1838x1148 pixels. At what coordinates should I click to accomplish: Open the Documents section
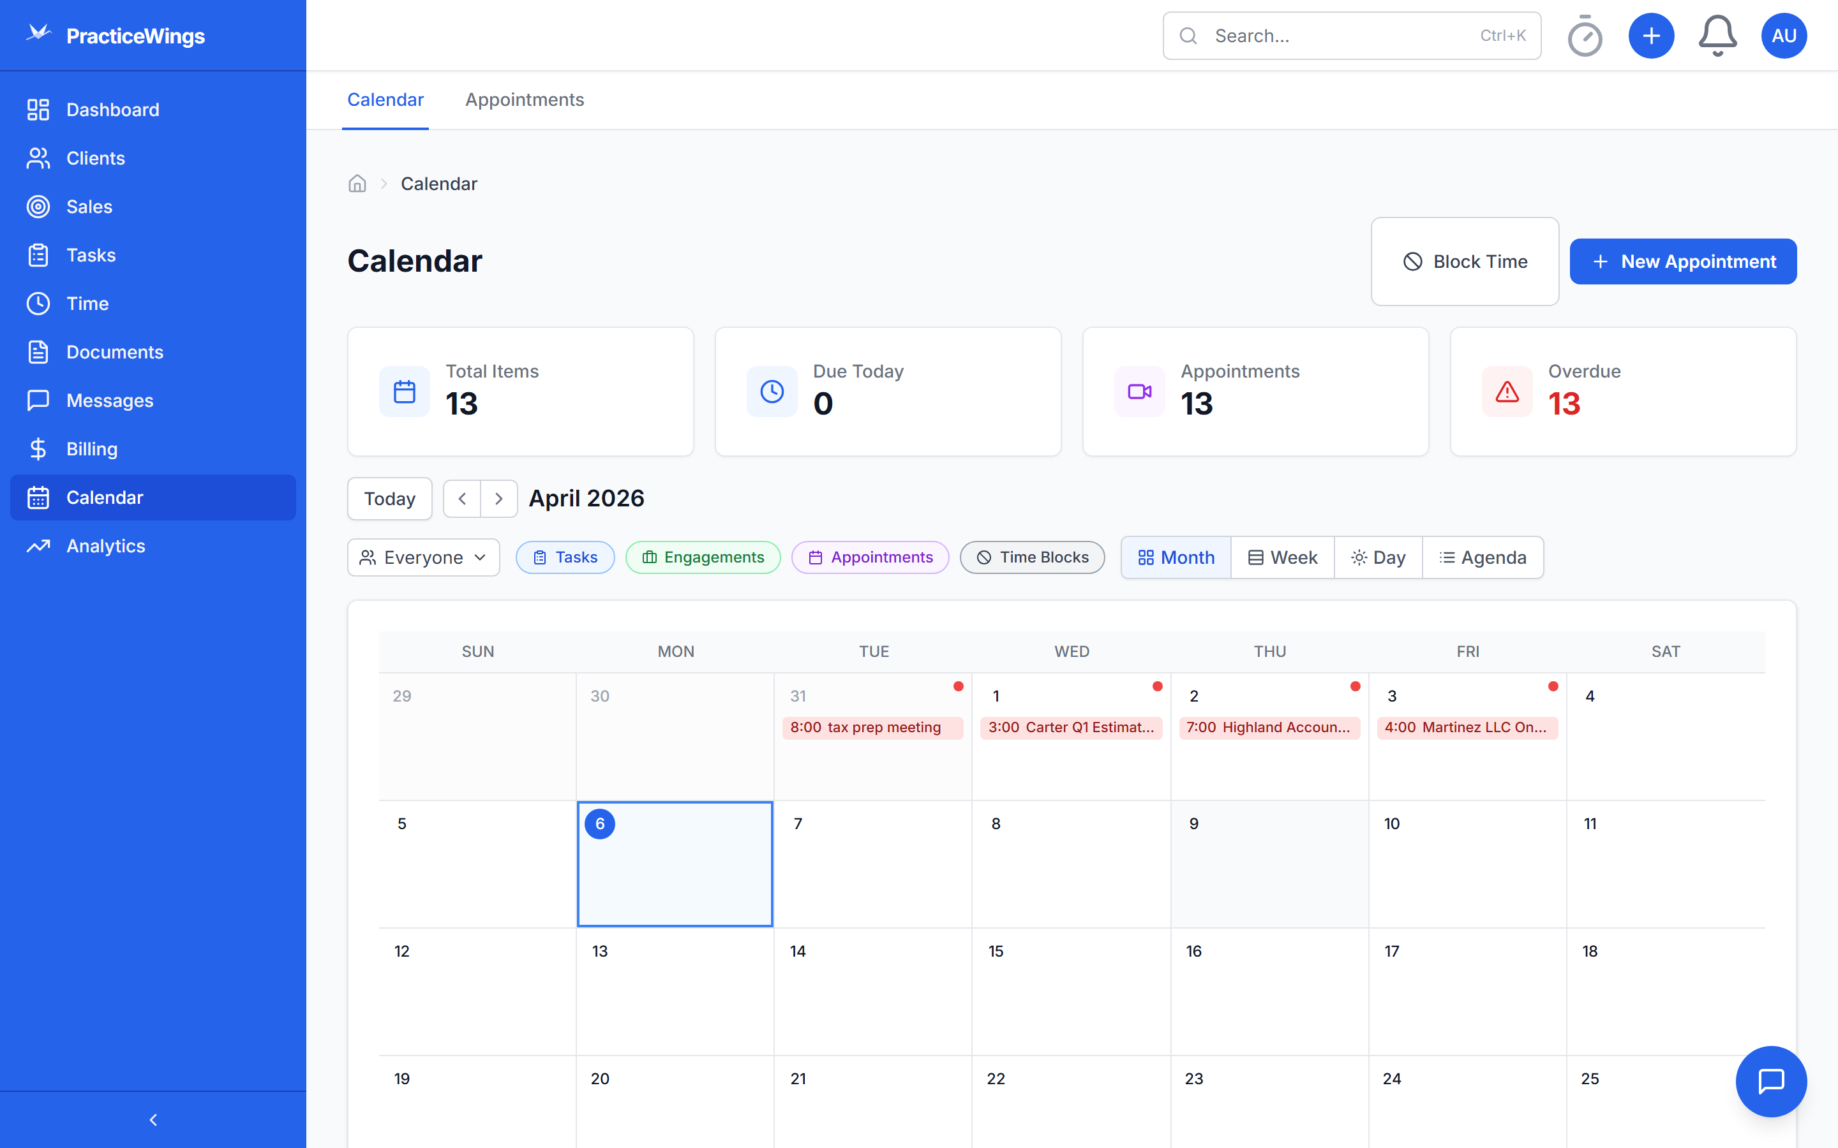153,352
